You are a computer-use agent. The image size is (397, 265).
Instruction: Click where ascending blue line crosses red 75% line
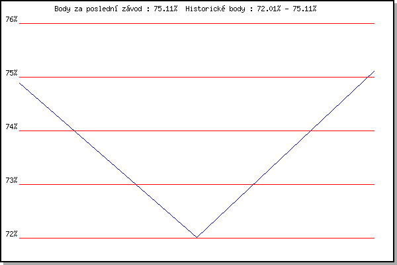(x=367, y=77)
